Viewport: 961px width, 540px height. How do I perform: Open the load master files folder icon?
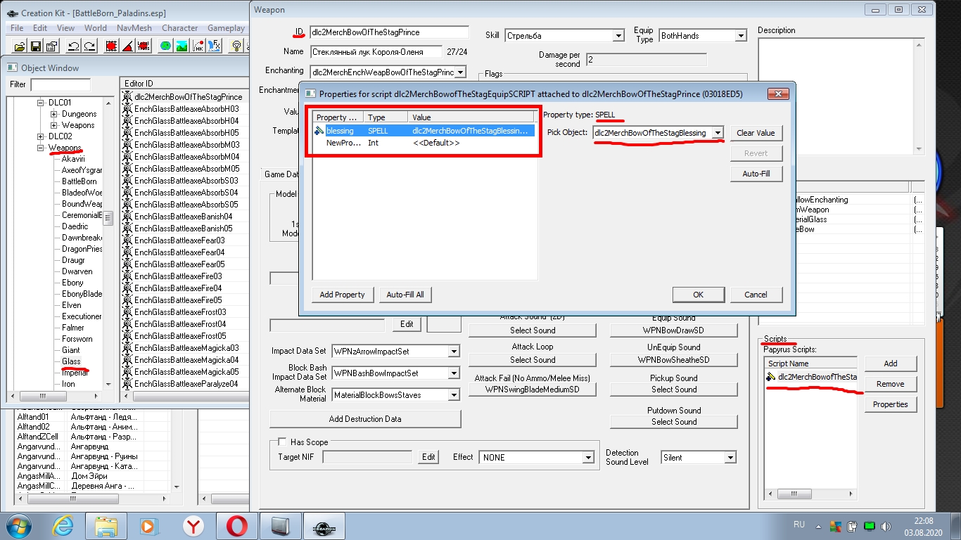point(20,46)
